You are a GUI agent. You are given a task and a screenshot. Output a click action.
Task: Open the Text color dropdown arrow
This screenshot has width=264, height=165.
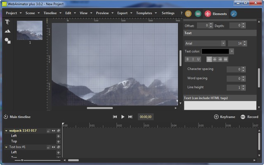232,51
